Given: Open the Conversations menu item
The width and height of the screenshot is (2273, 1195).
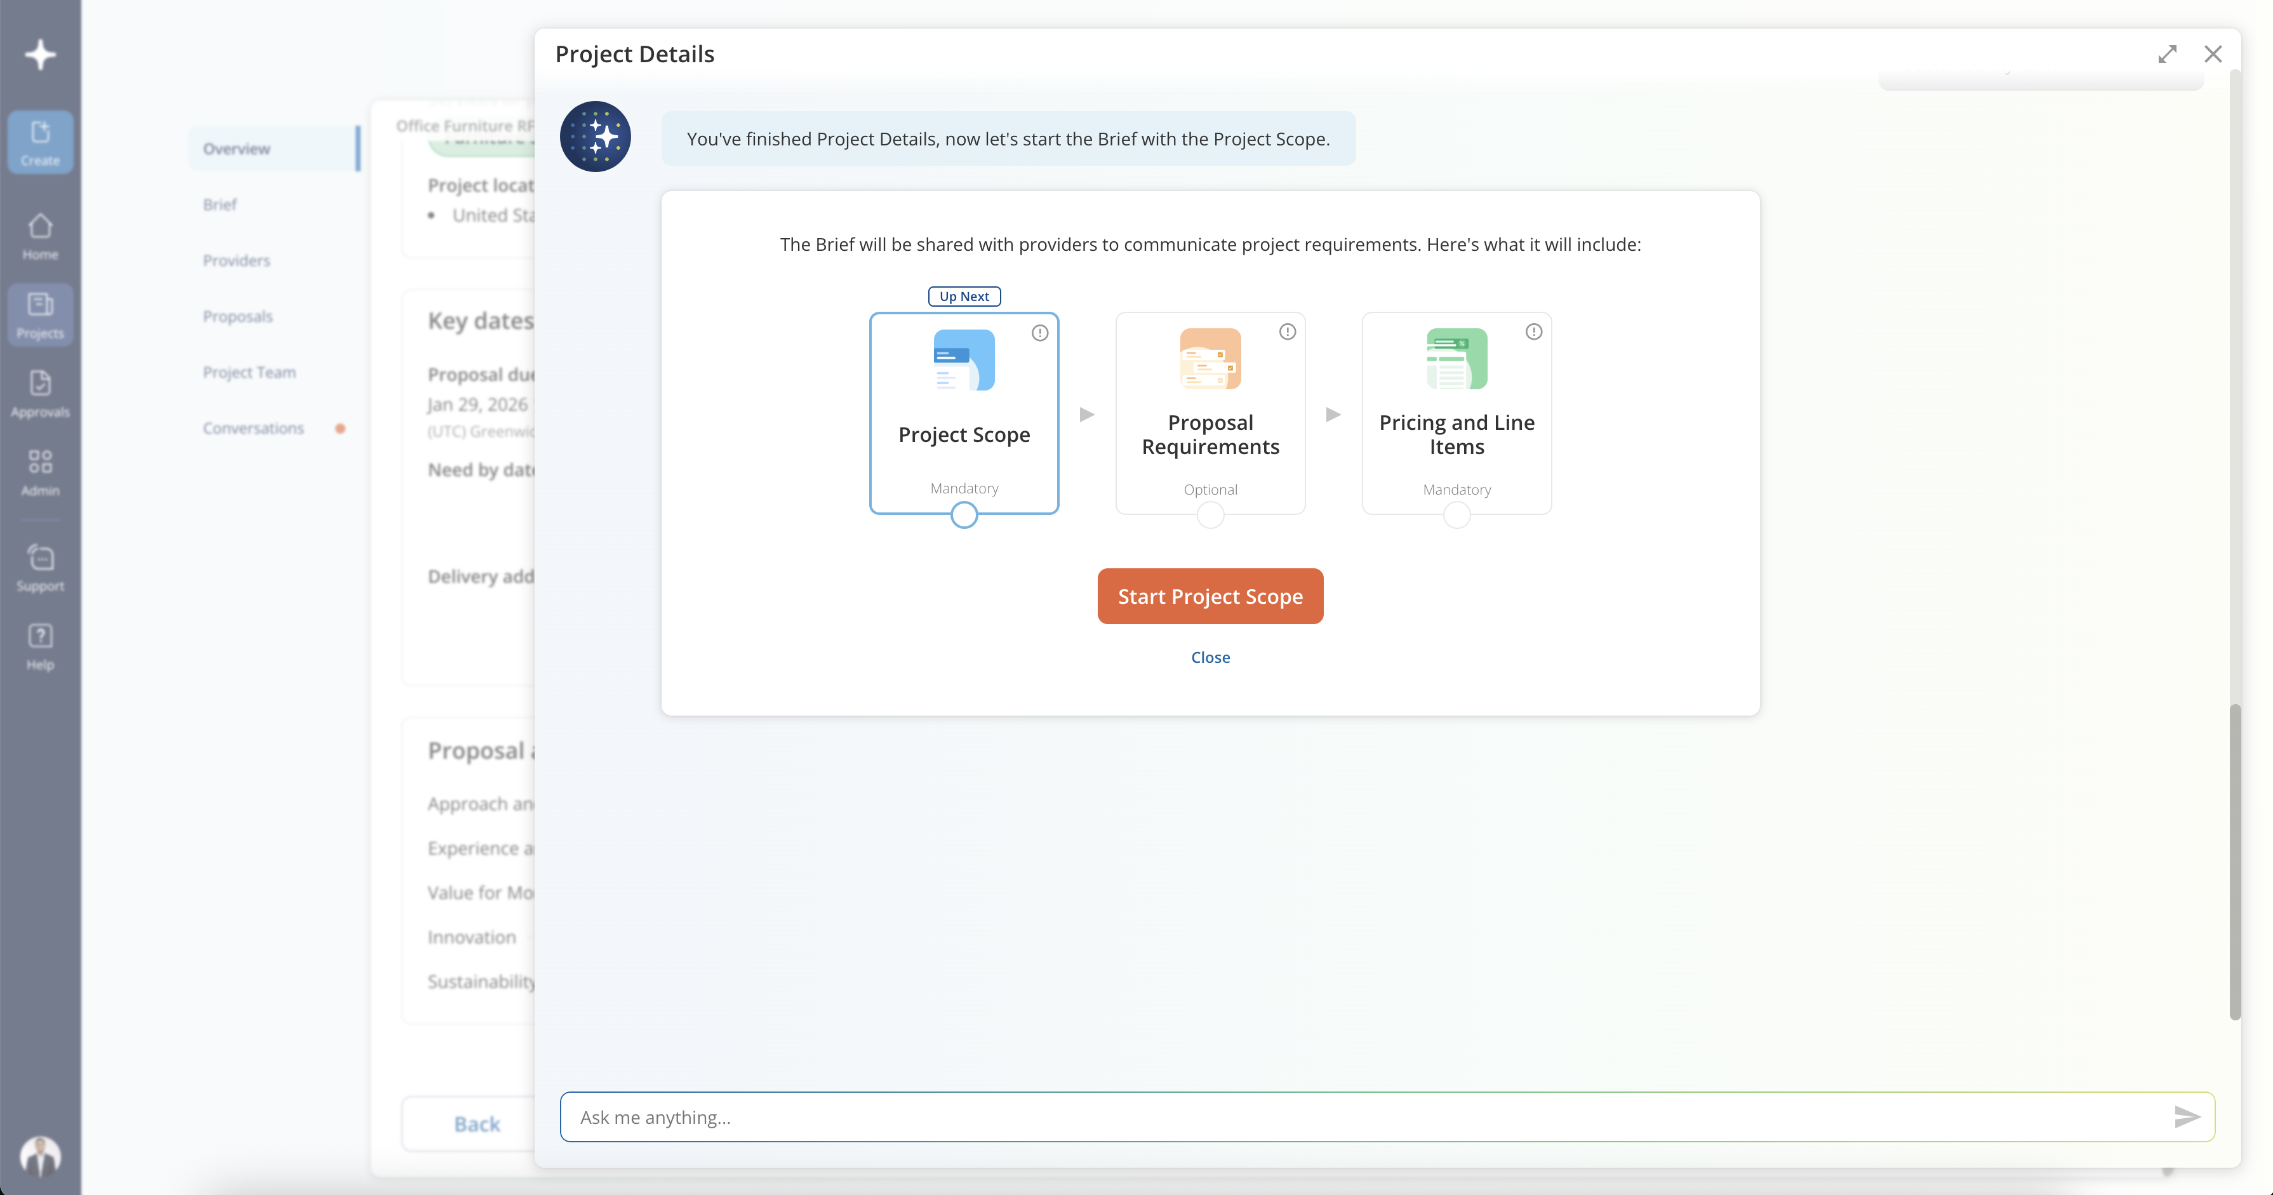Looking at the screenshot, I should pos(253,428).
